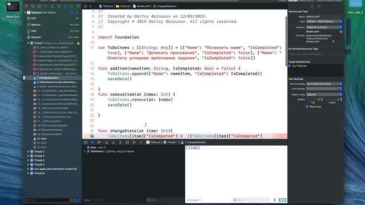This screenshot has height=205, width=365.
Task: Open the Text Encoding dropdown
Action: point(324,84)
